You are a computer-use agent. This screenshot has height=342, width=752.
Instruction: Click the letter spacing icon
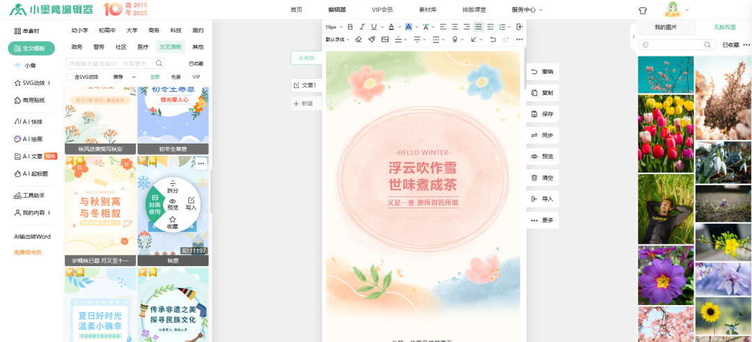[x=425, y=27]
